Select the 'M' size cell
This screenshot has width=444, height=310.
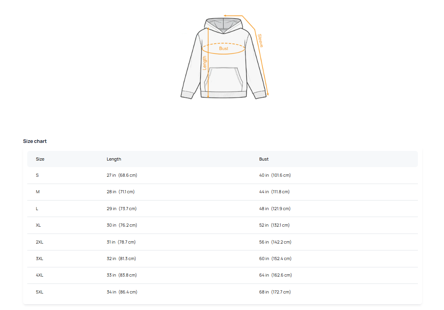[38, 192]
